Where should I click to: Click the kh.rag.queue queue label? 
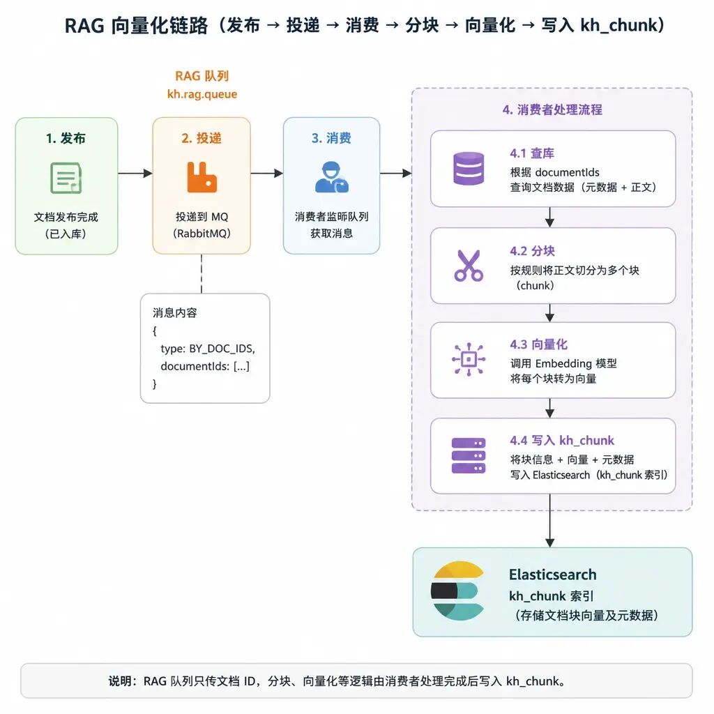pyautogui.click(x=202, y=94)
